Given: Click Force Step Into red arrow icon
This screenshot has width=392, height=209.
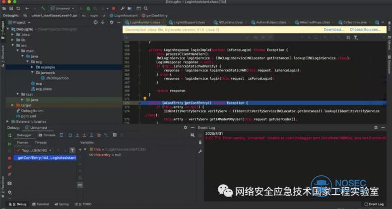Looking at the screenshot, I should coord(84,135).
